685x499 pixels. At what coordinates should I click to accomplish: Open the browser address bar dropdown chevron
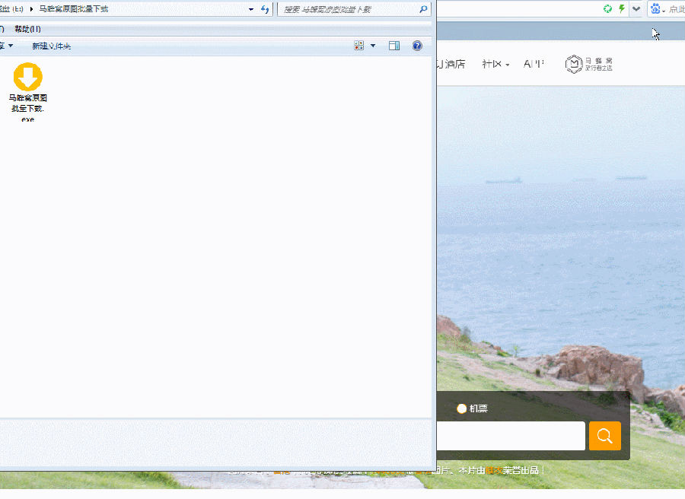tap(636, 9)
